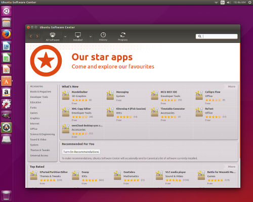The height and width of the screenshot is (202, 253).
Task: Select the Books & Magazines category
Action: tap(40, 92)
